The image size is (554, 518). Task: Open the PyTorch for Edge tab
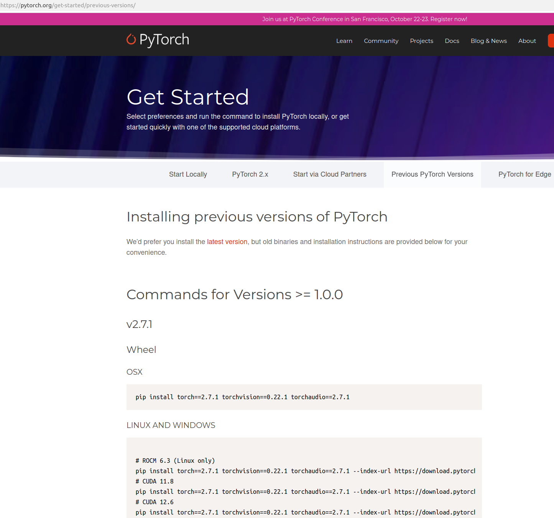524,174
